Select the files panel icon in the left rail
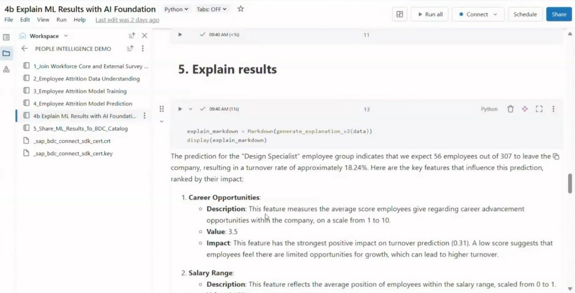The image size is (575, 293). (6, 53)
